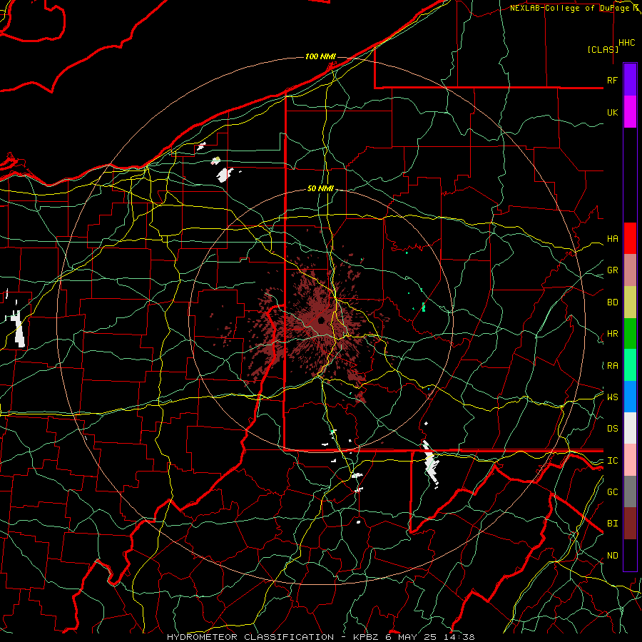Viewport: 642px width, 642px height.
Task: Choose the light pink IC legend swatch
Action: 630,460
